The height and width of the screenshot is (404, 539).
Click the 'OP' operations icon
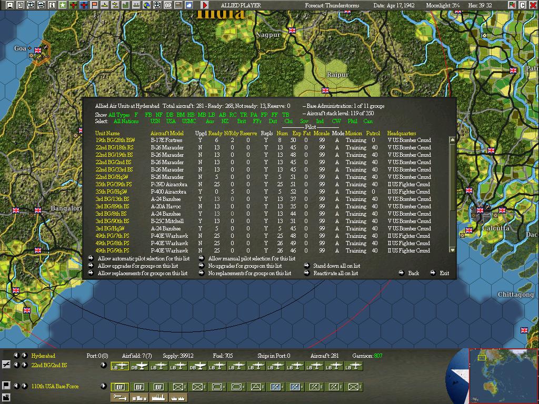[168, 5]
